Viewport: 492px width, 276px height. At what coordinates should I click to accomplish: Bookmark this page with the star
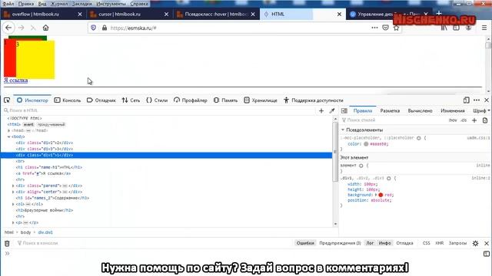[x=397, y=28]
